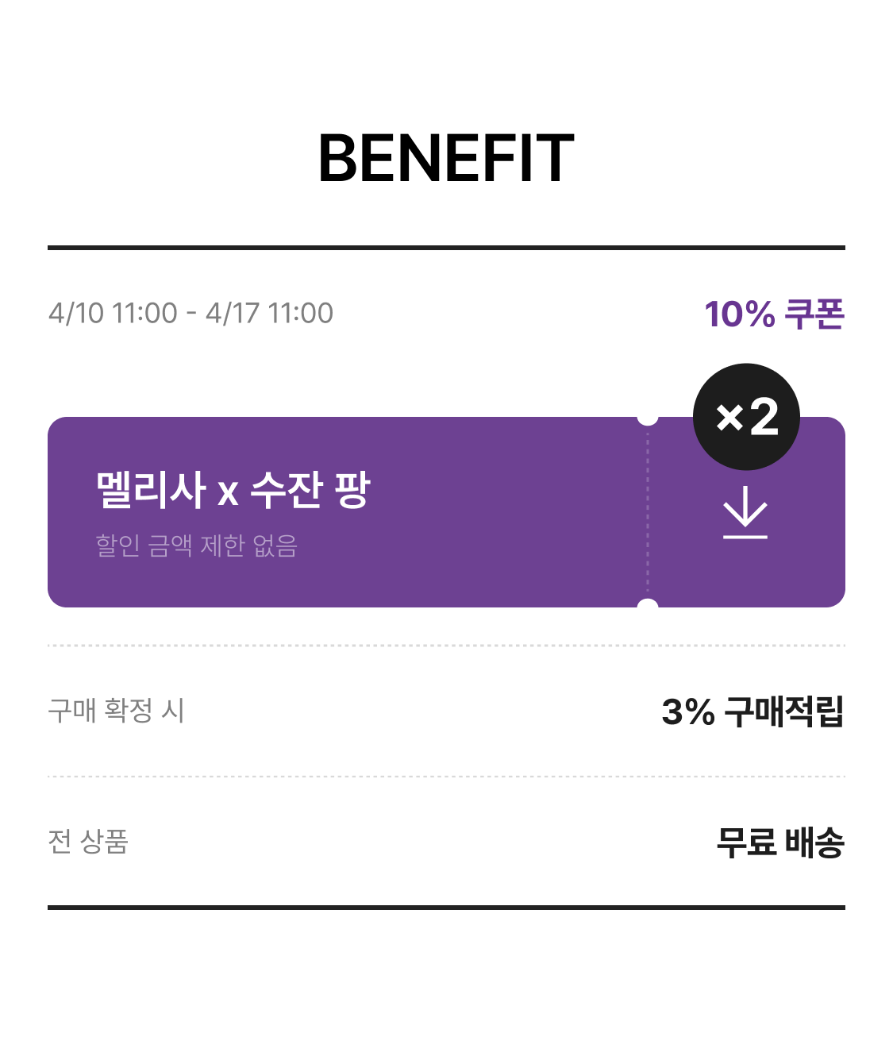893x1041 pixels.
Task: Click the bottom notch on the coupon
Action: pos(648,607)
